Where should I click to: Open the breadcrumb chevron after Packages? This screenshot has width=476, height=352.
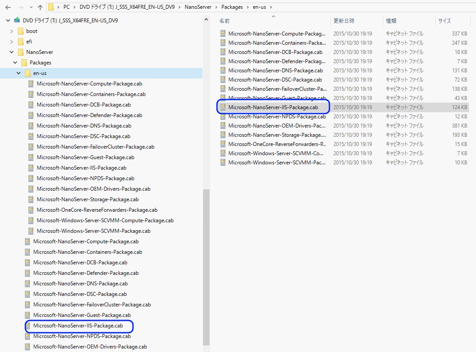click(248, 7)
